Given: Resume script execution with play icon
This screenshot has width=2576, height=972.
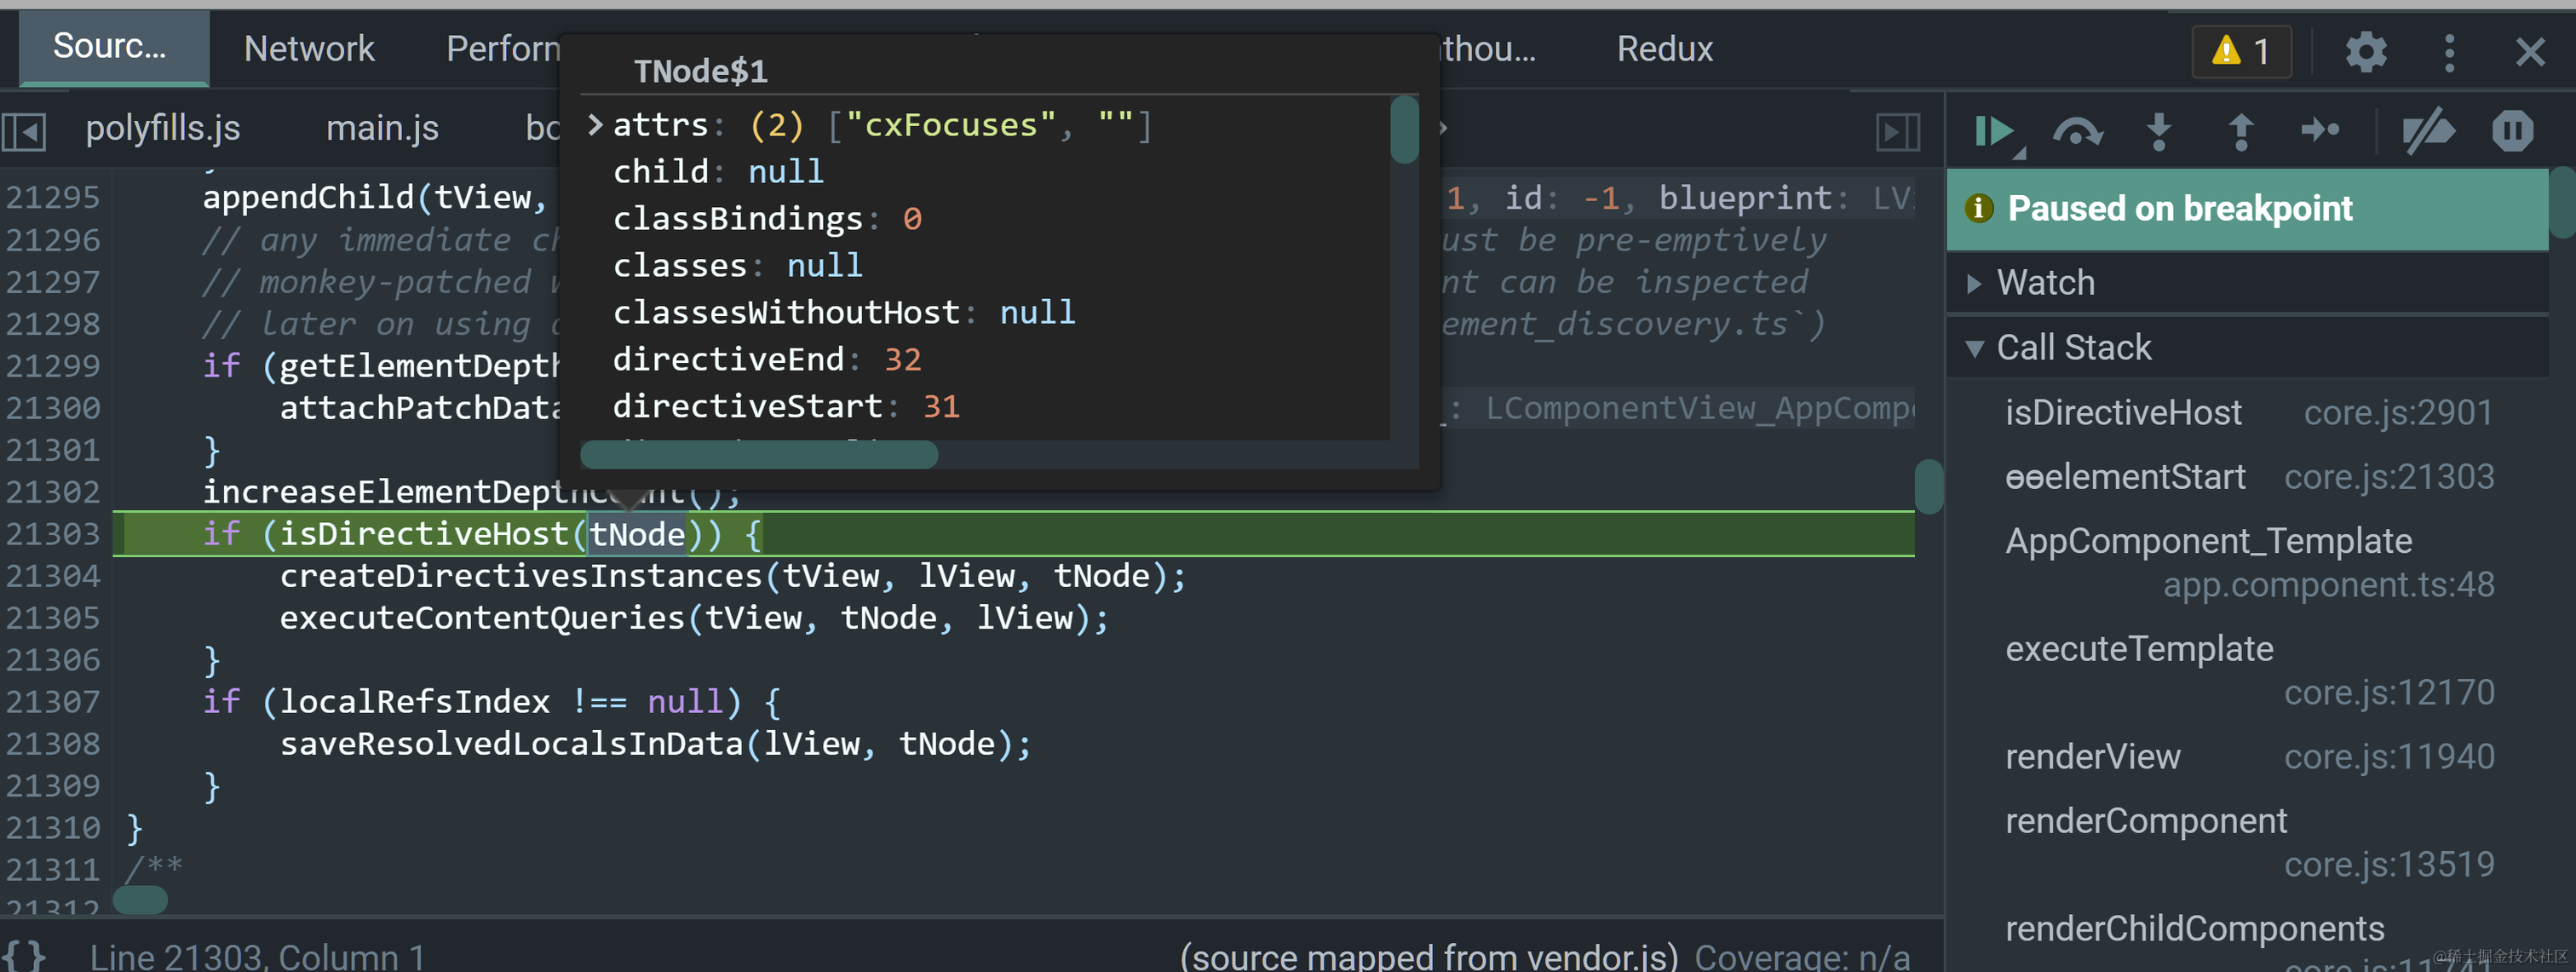Looking at the screenshot, I should point(1995,131).
